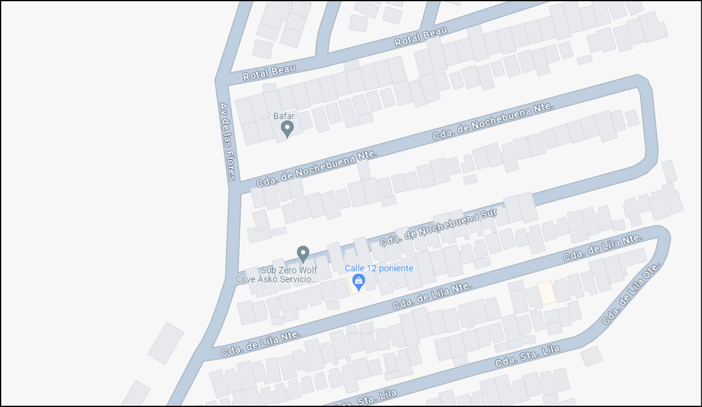The image size is (702, 407).
Task: Click the Bafar location pin
Action: (287, 129)
